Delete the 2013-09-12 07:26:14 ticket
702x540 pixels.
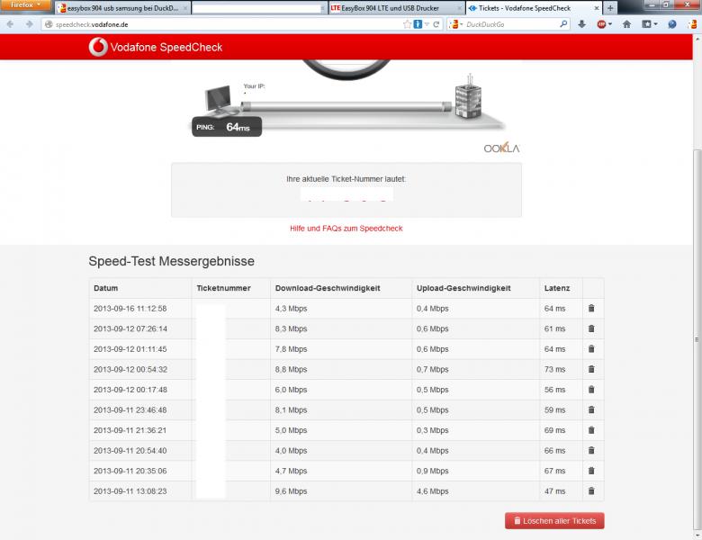pyautogui.click(x=591, y=328)
